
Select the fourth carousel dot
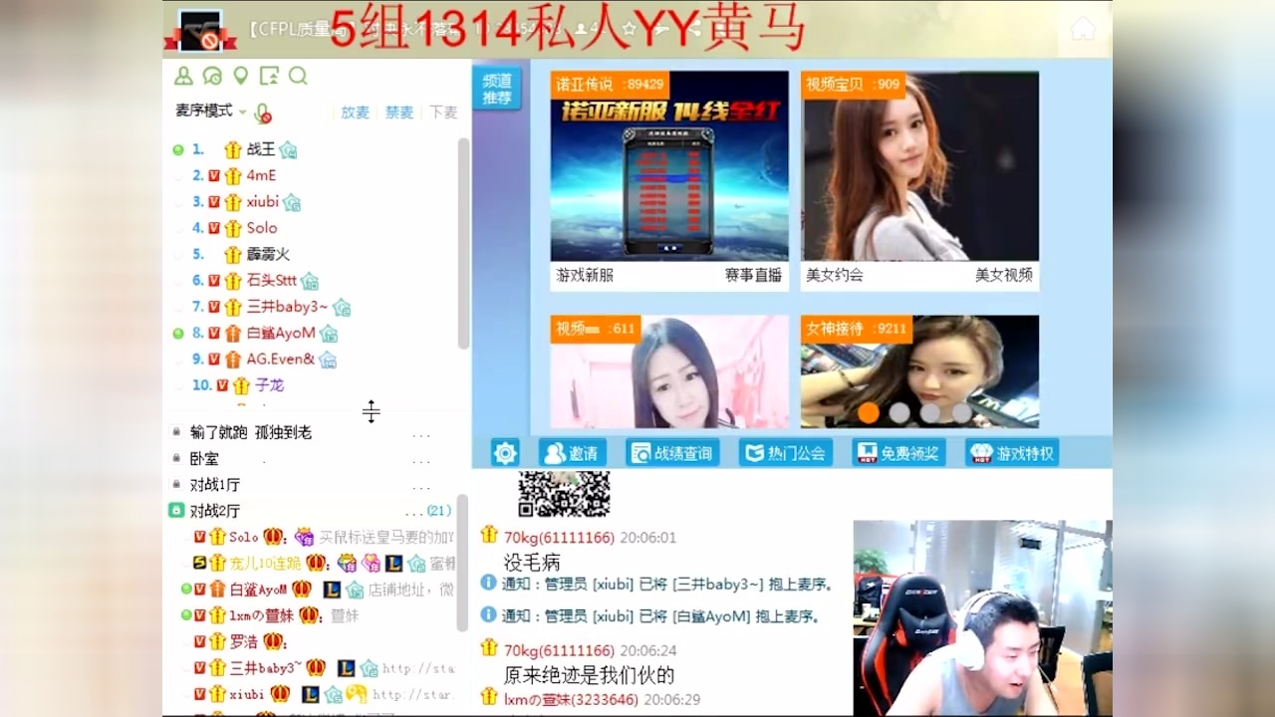pyautogui.click(x=961, y=412)
